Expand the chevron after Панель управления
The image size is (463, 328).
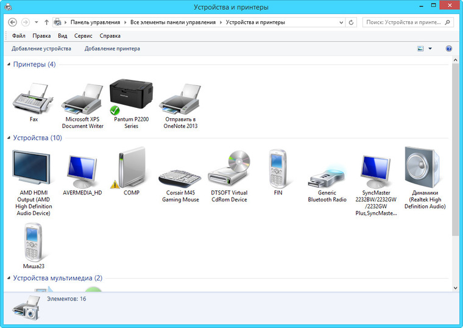coord(125,22)
